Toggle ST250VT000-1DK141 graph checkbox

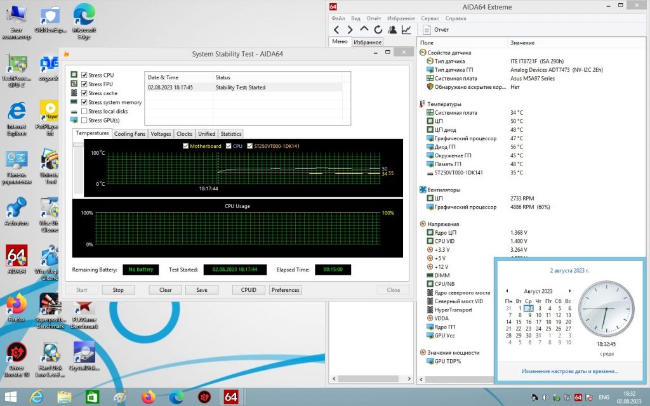[249, 146]
